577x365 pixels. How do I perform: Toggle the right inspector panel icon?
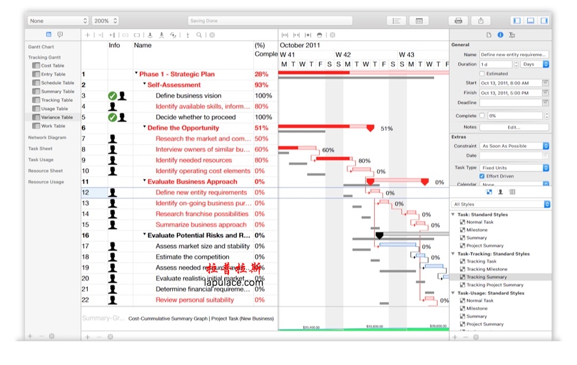pyautogui.click(x=544, y=21)
